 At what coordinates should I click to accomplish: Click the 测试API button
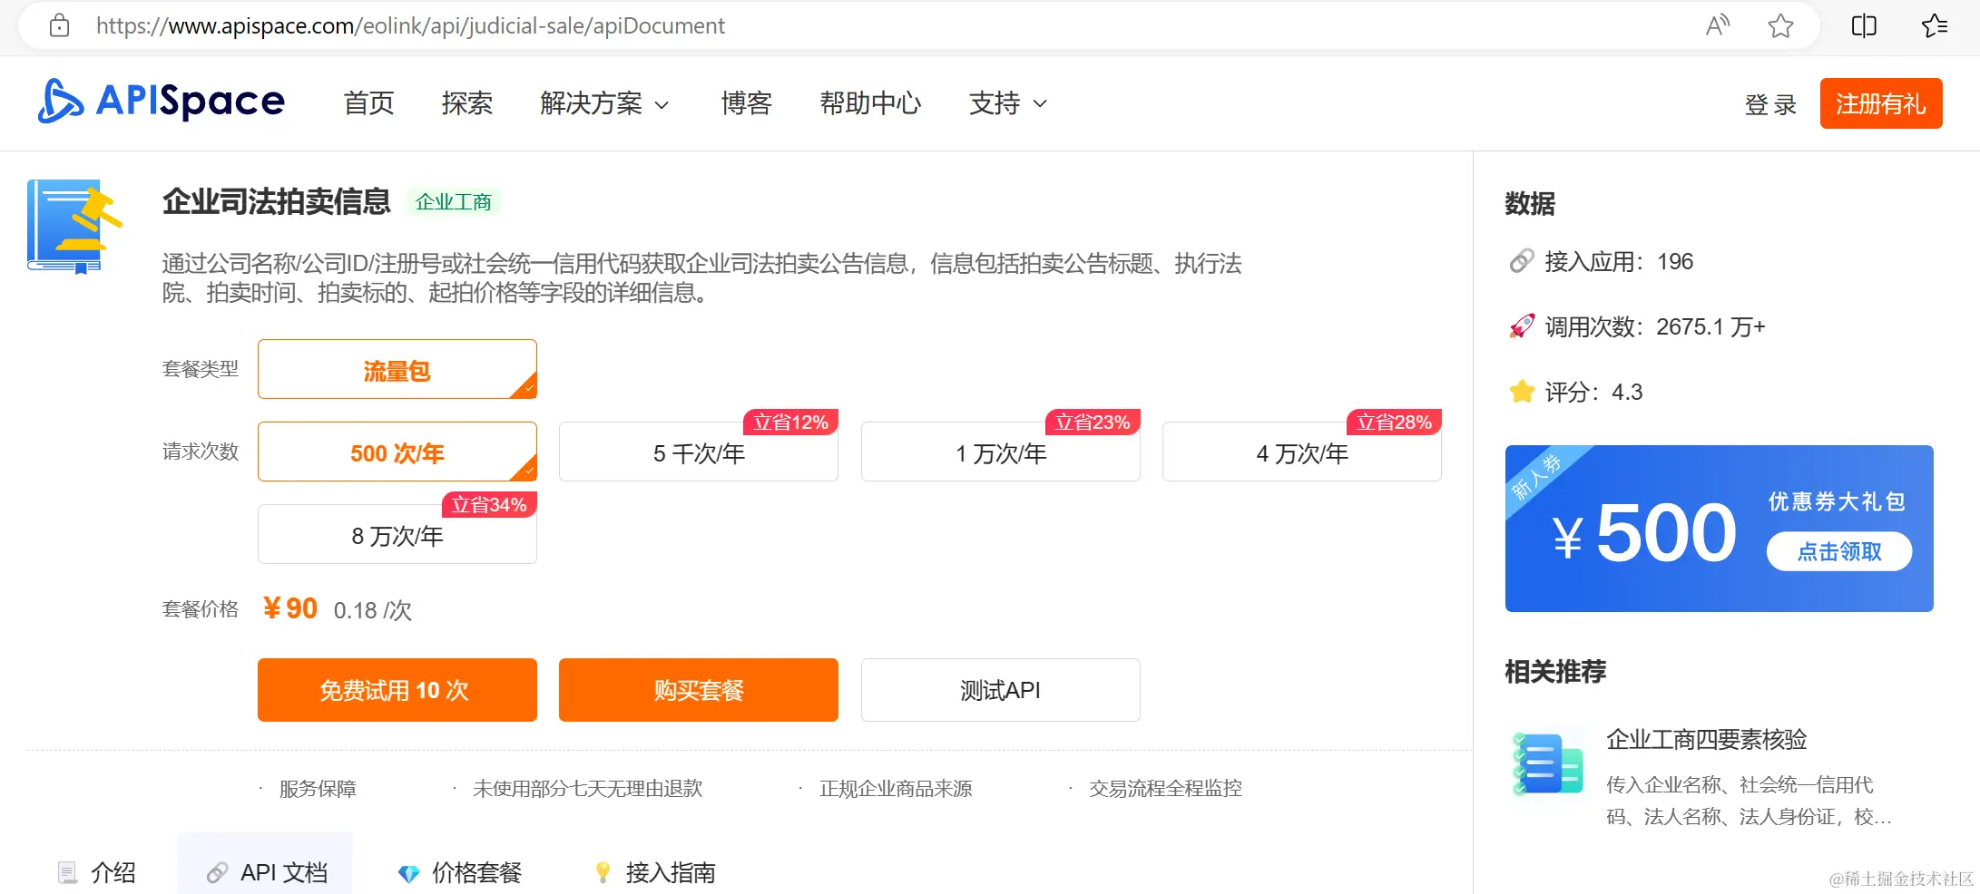pyautogui.click(x=1000, y=690)
